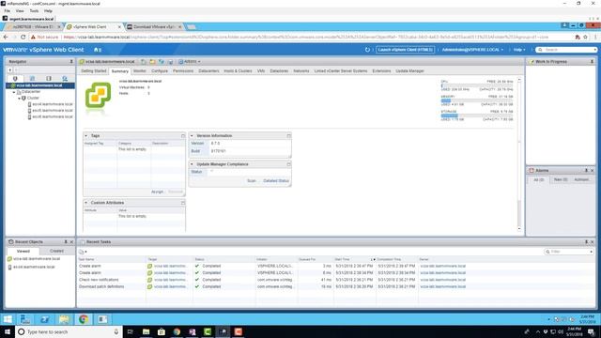Viewport: 601px width, 338px height.
Task: Select the New alarms tab
Action: click(x=561, y=179)
